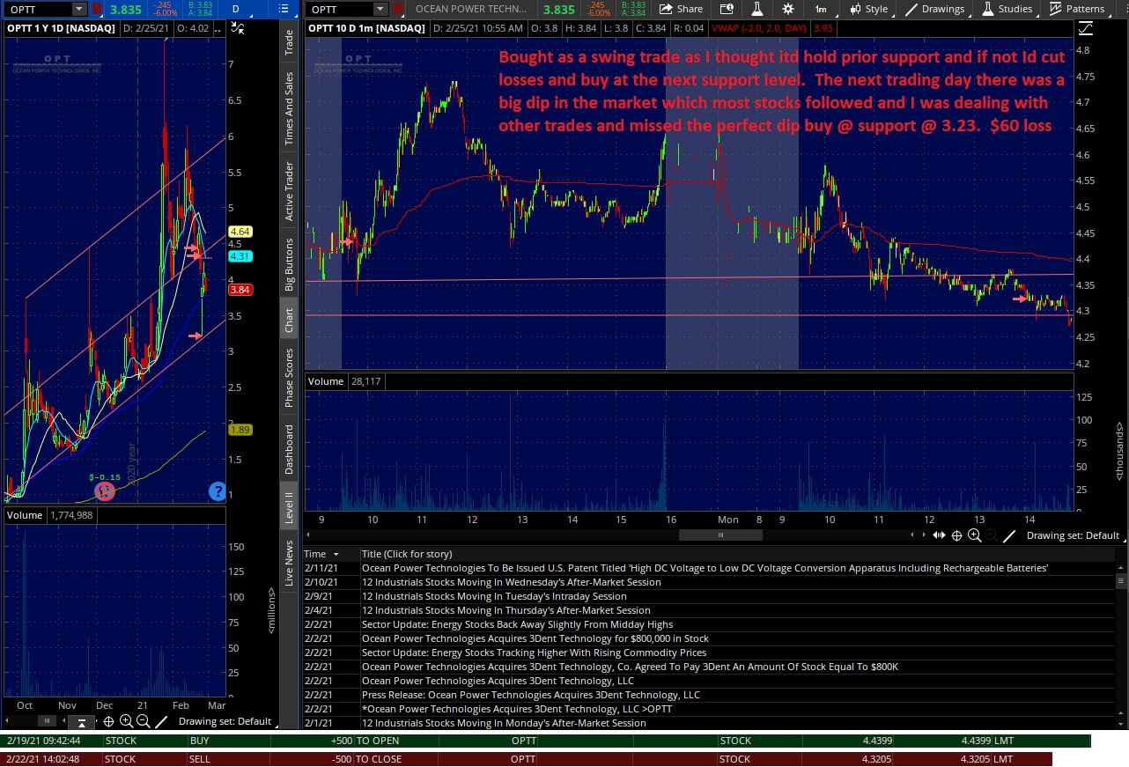
Task: Click the right chart horizontal time scrollbar thumb
Action: [x=720, y=535]
